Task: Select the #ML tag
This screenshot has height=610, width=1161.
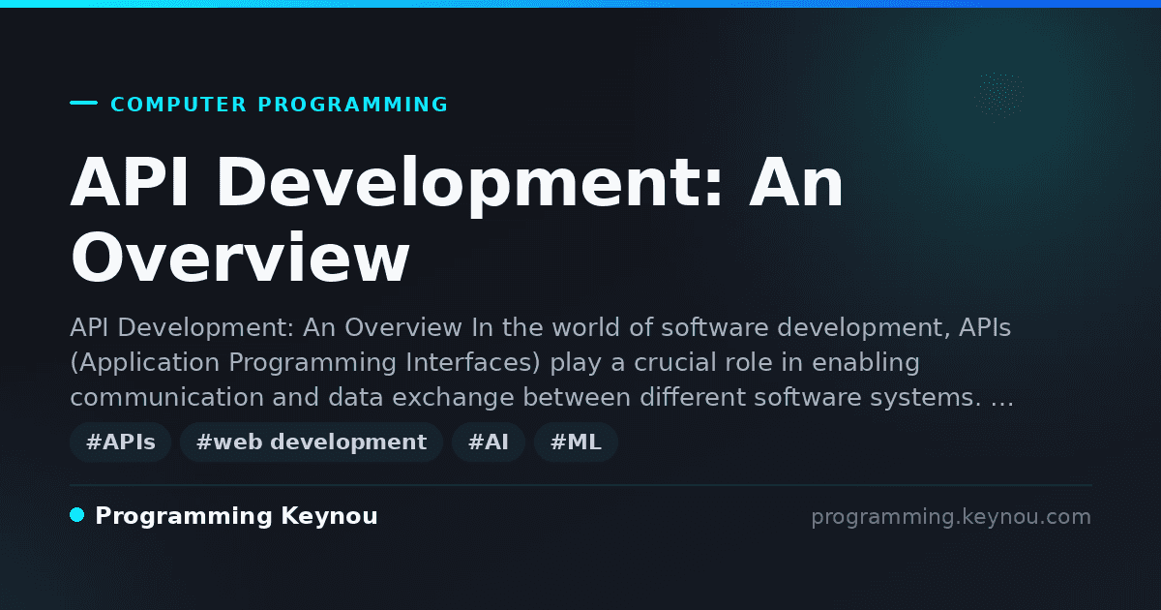Action: pyautogui.click(x=576, y=442)
